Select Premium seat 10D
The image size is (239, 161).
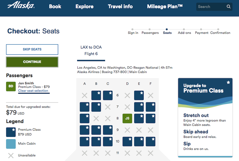click(128, 142)
